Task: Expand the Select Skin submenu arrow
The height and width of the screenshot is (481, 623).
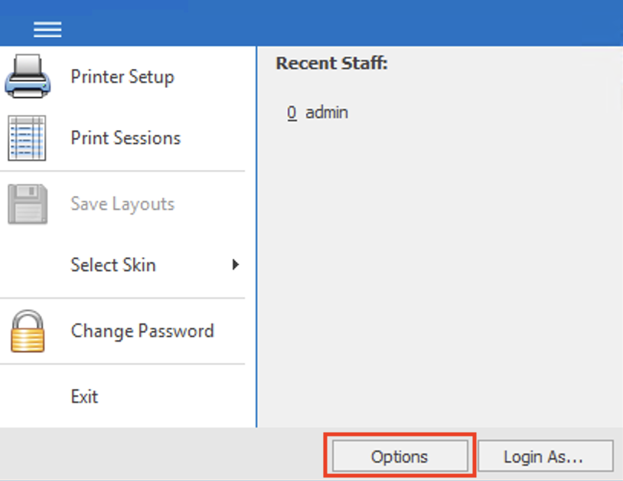Action: tap(234, 265)
